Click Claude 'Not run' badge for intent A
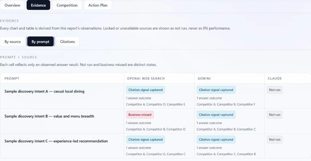The image size is (311, 161). point(275,90)
